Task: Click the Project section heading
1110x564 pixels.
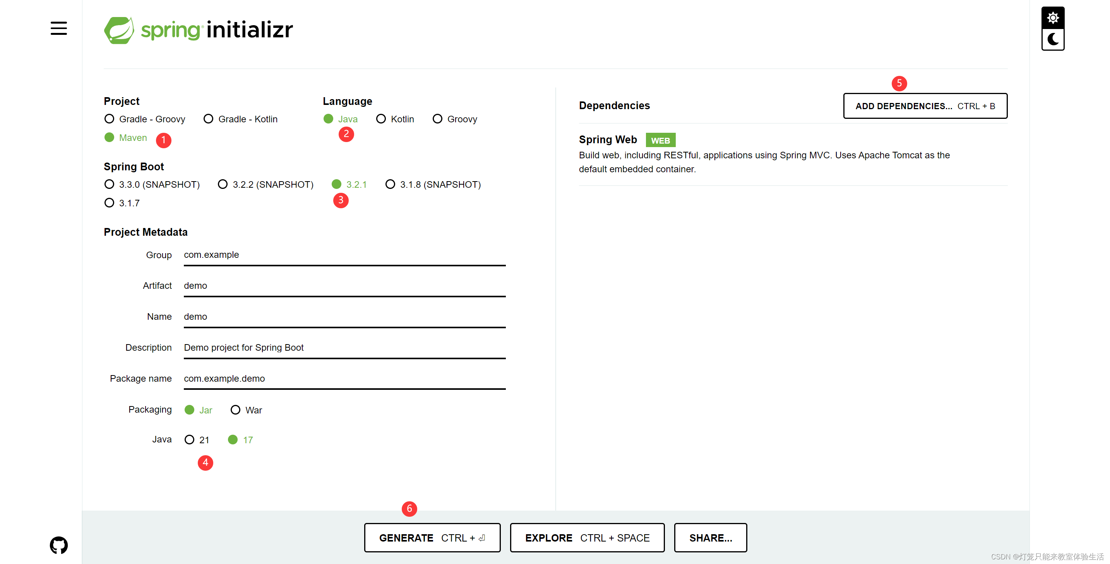Action: pos(122,101)
